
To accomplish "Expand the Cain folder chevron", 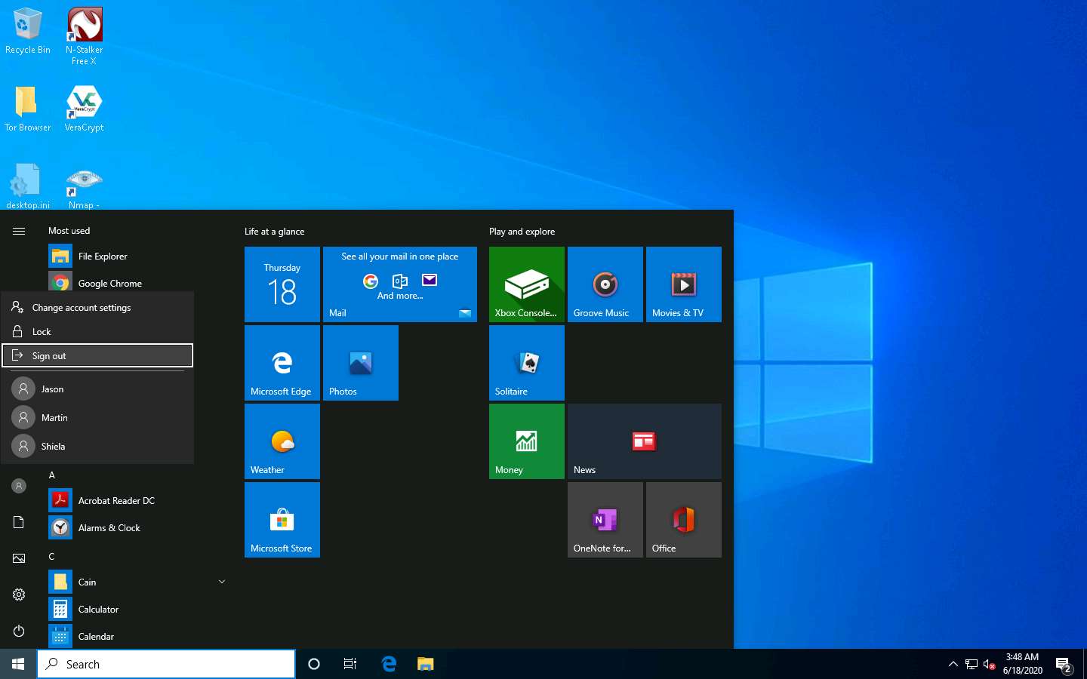I will pos(222,582).
